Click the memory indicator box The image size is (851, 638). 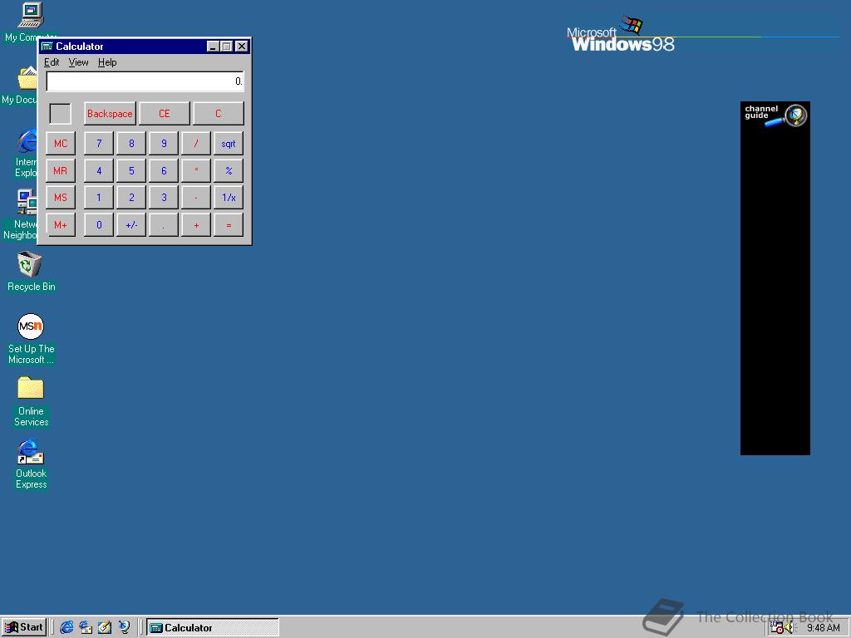point(60,113)
